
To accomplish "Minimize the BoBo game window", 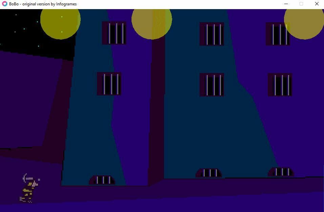I will 286,4.
